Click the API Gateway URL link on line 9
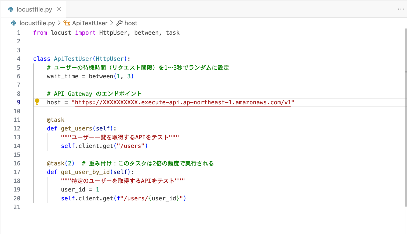The width and height of the screenshot is (407, 234). coord(183,102)
